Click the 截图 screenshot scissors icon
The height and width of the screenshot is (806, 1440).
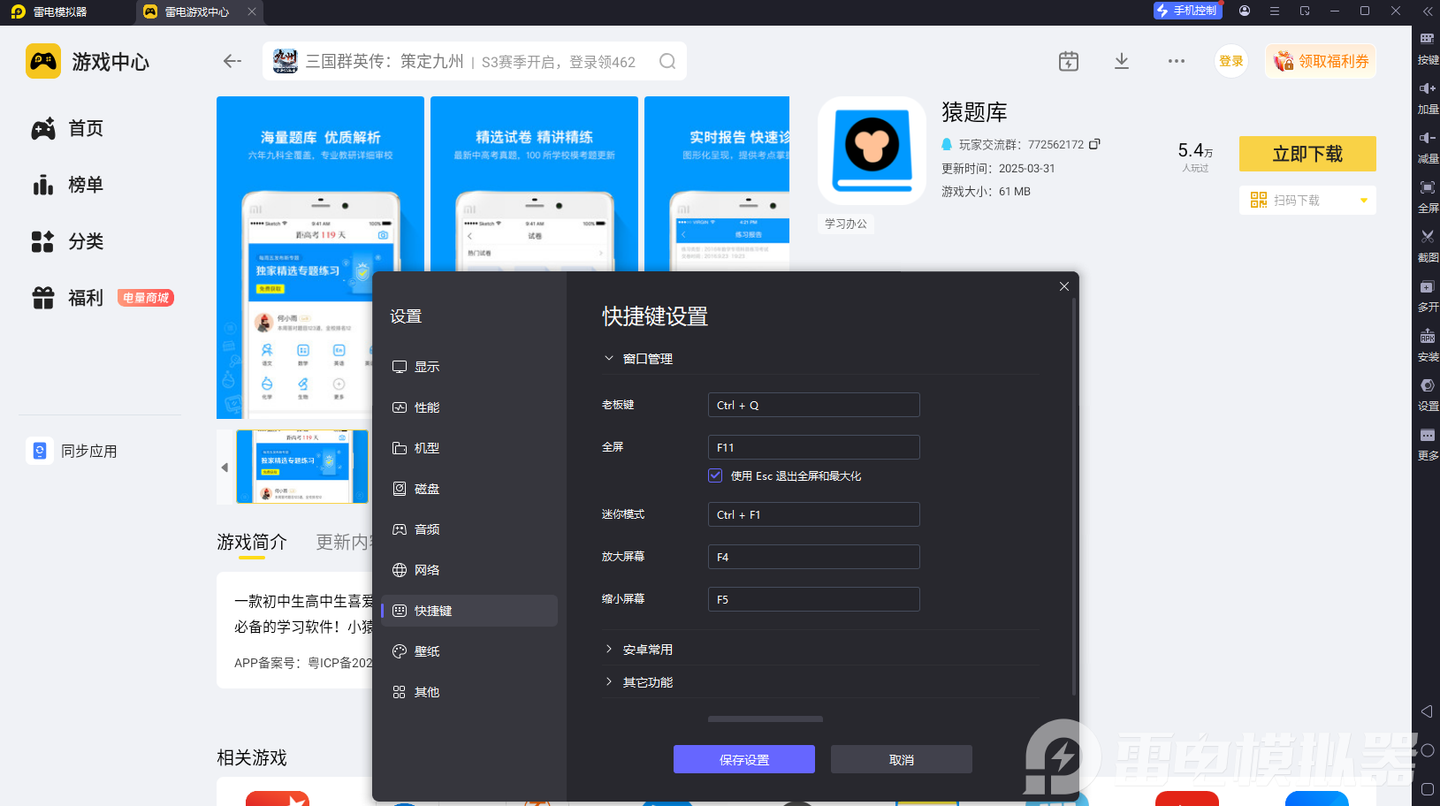(1428, 245)
